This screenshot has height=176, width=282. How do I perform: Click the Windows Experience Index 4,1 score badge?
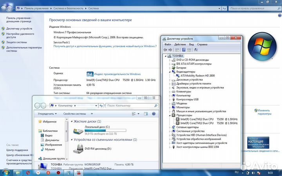coord(90,74)
